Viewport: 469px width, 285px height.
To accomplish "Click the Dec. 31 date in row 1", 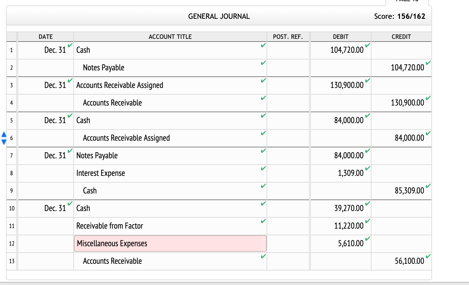I will click(x=55, y=50).
